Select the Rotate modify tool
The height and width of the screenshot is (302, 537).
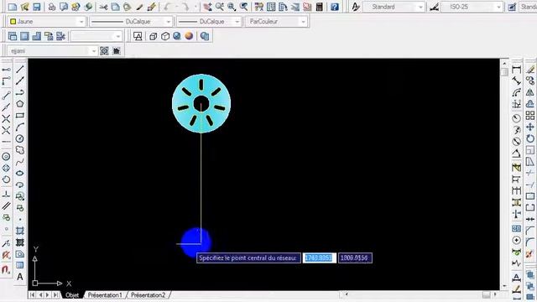coord(530,138)
